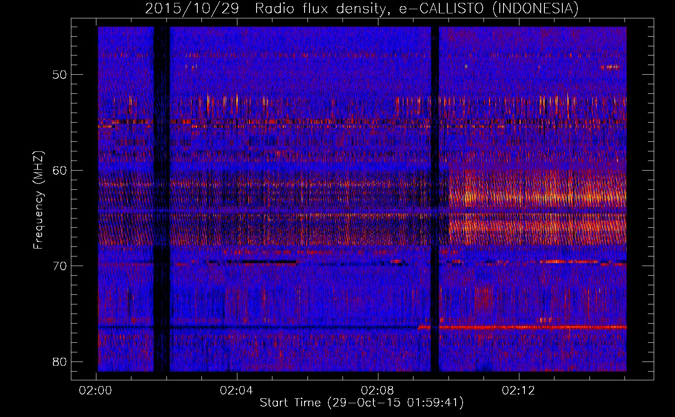Click the 02:08 time tick label
This screenshot has height=417, width=675.
[378, 391]
